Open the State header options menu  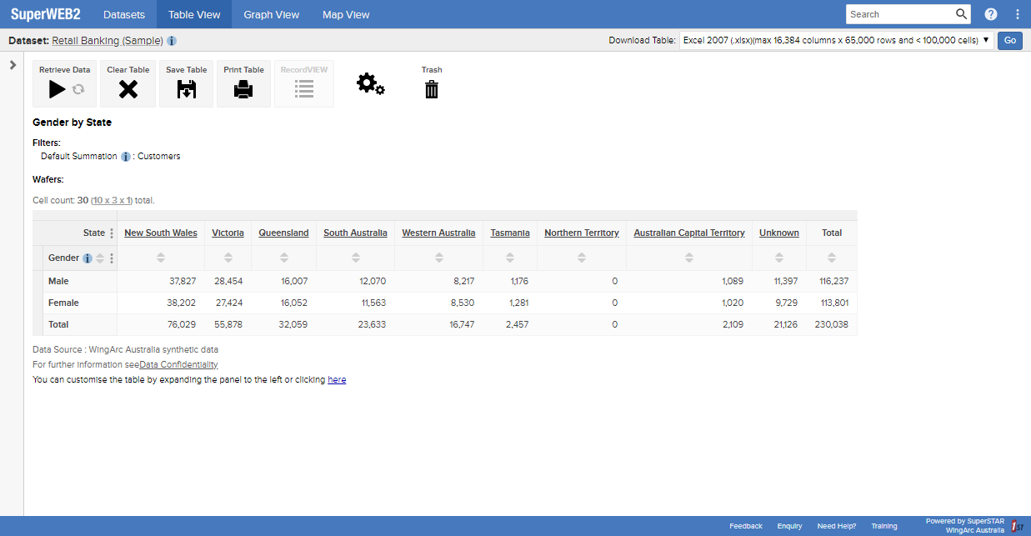111,233
